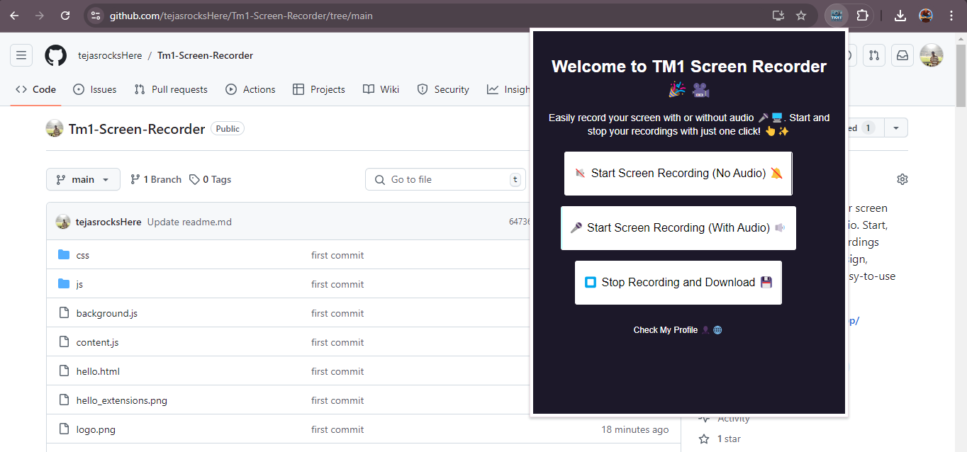
Task: Click the js folder icon
Action: [x=64, y=284]
